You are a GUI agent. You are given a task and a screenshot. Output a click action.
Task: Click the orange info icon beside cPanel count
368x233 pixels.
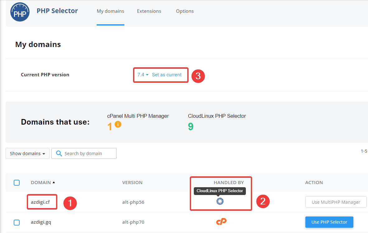(x=118, y=124)
